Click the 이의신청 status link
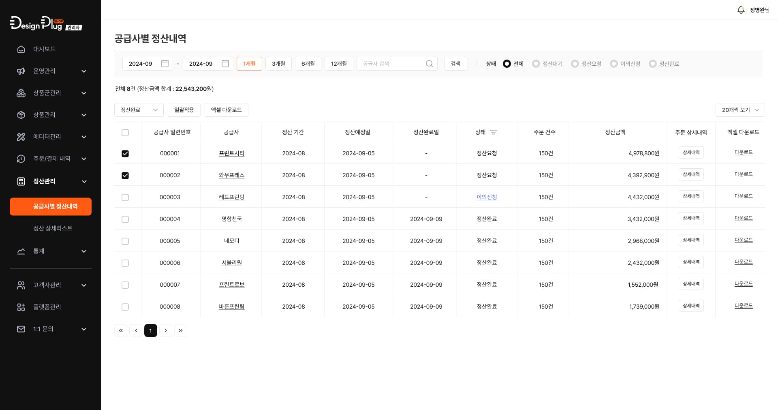This screenshot has height=410, width=778. 486,197
